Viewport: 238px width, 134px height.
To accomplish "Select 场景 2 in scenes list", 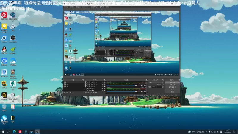I will (x=73, y=84).
